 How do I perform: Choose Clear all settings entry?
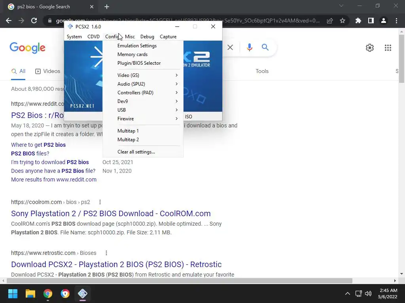143,152
